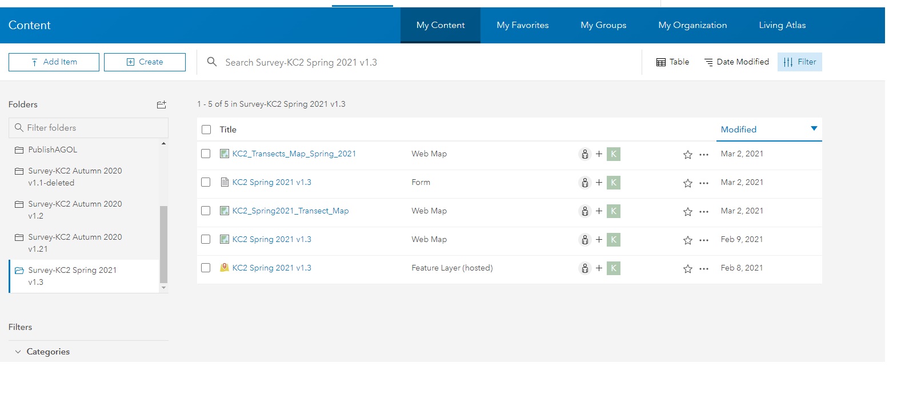913x395 pixels.
Task: Click the Filter folders input
Action: (x=89, y=128)
